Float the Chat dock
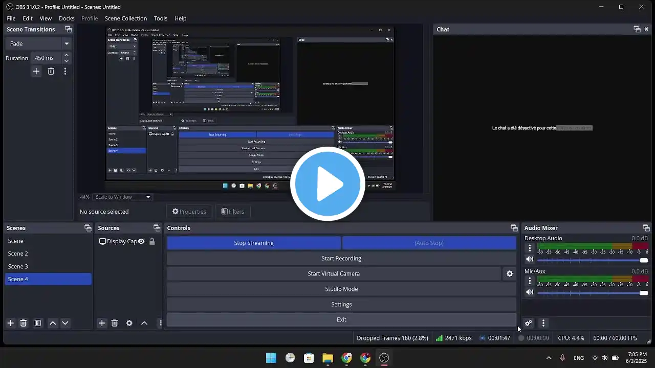This screenshot has height=368, width=655. [637, 29]
